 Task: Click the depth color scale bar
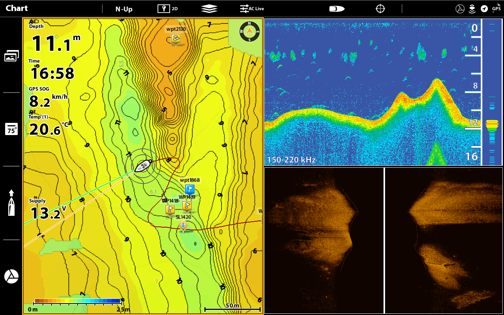tap(78, 301)
